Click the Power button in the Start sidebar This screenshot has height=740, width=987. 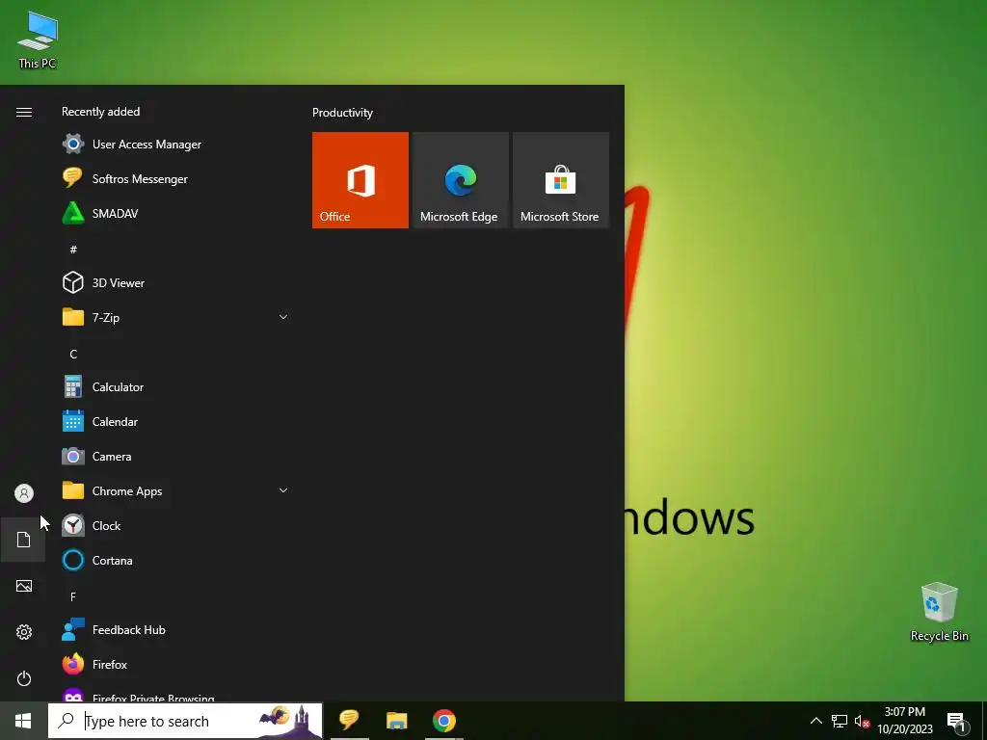(24, 678)
